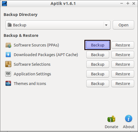Open the Donate money icon
This screenshot has width=138, height=132.
click(x=111, y=119)
